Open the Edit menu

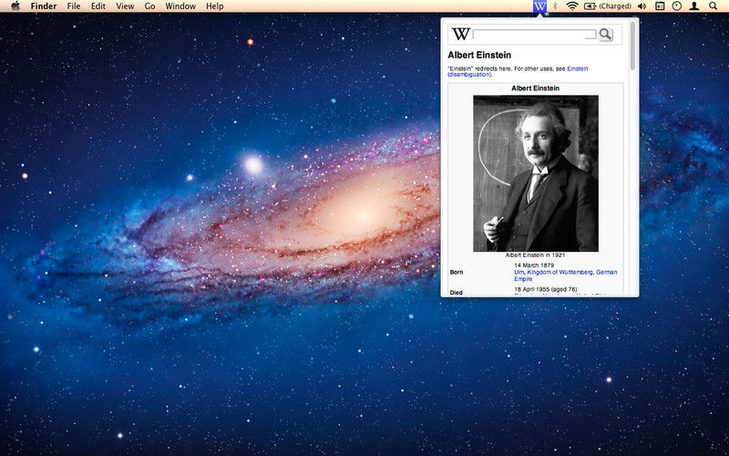[98, 6]
